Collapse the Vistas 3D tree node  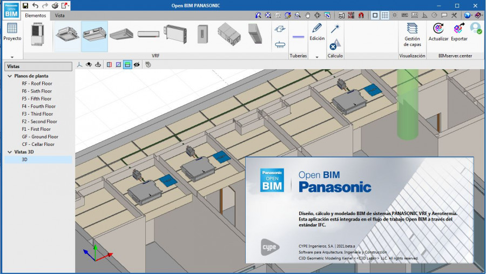(10, 152)
